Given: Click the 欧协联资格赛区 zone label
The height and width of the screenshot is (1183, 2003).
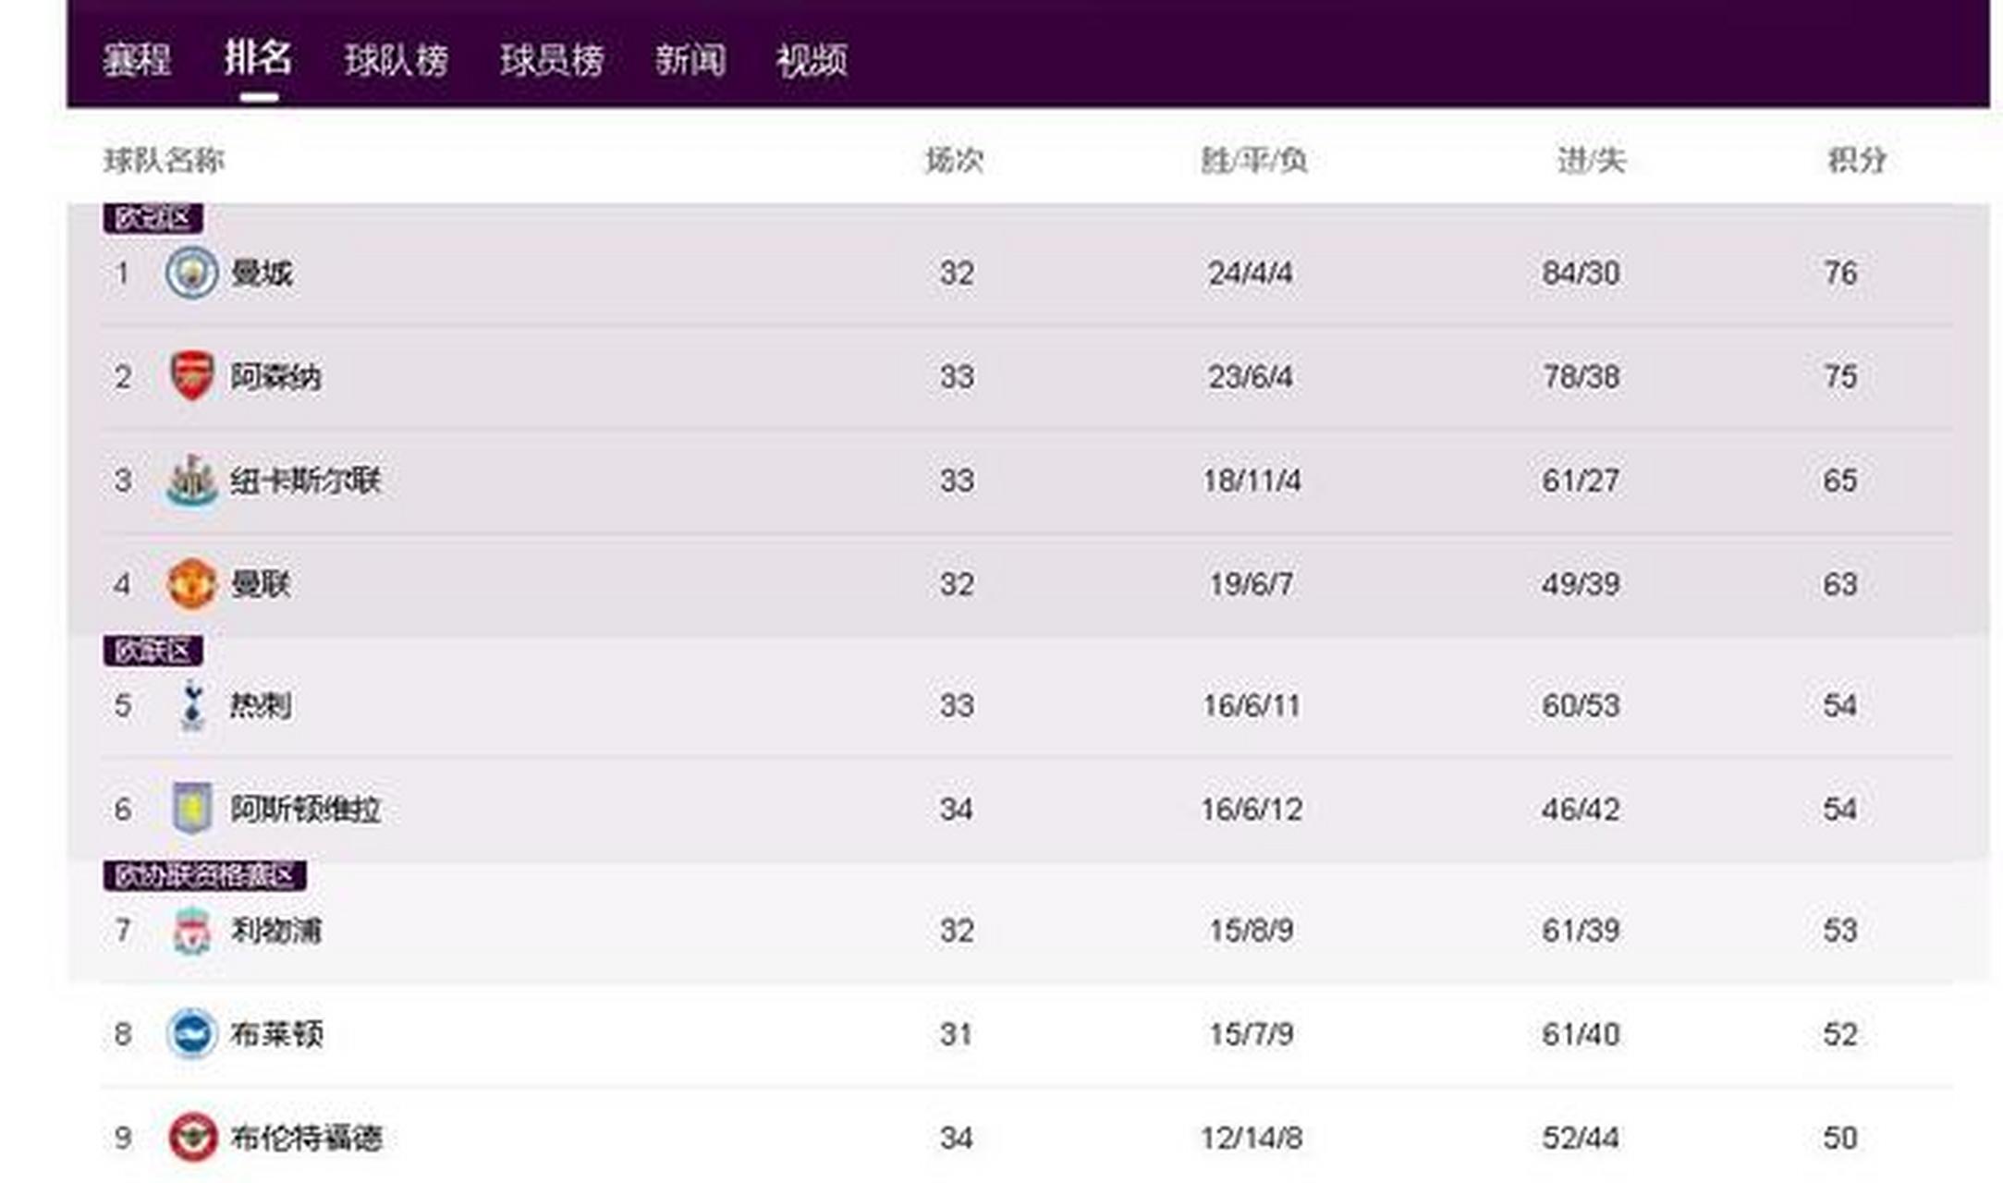Looking at the screenshot, I should (x=204, y=875).
